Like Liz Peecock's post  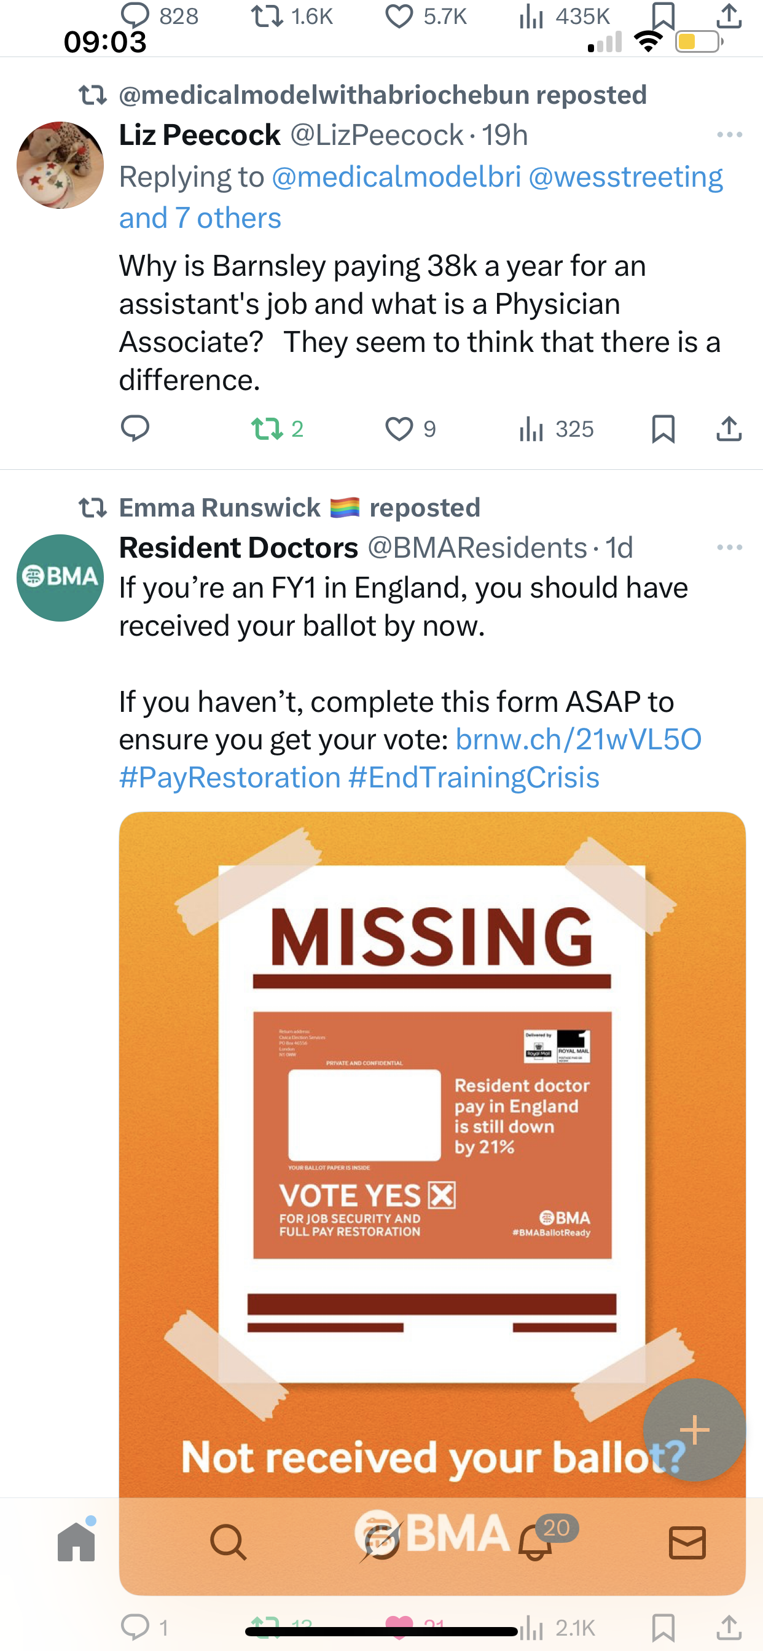[399, 429]
